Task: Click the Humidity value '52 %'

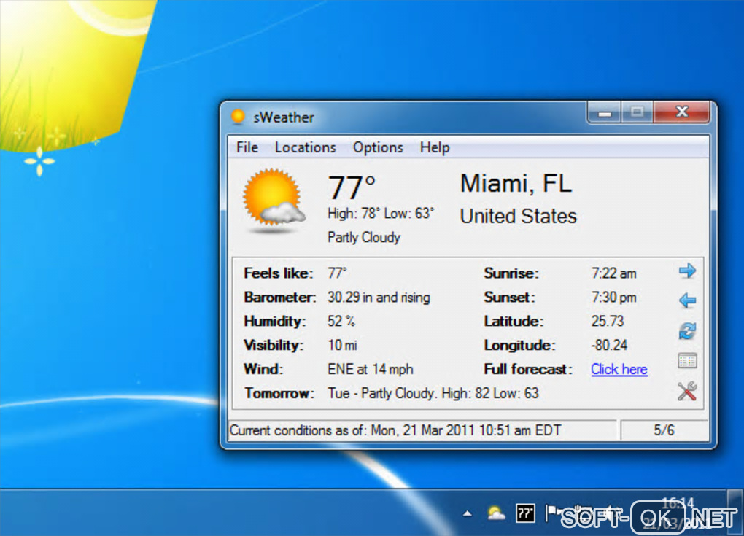Action: [341, 321]
